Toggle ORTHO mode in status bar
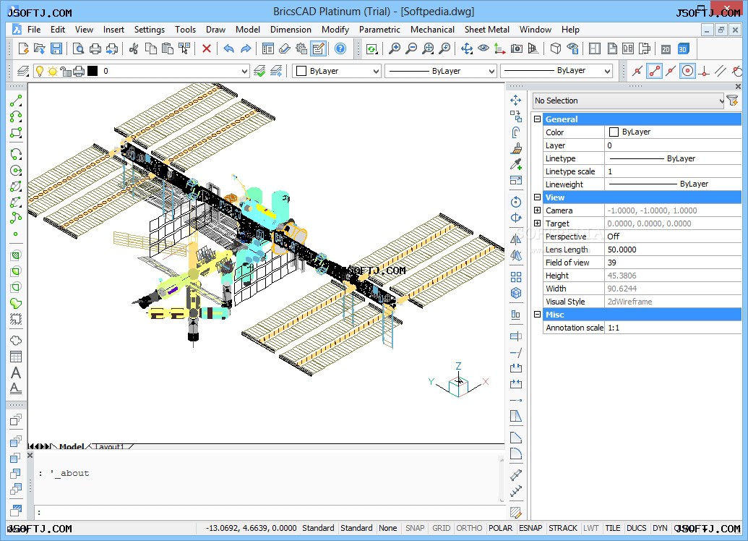Screen dimensions: 748x541 point(470,528)
